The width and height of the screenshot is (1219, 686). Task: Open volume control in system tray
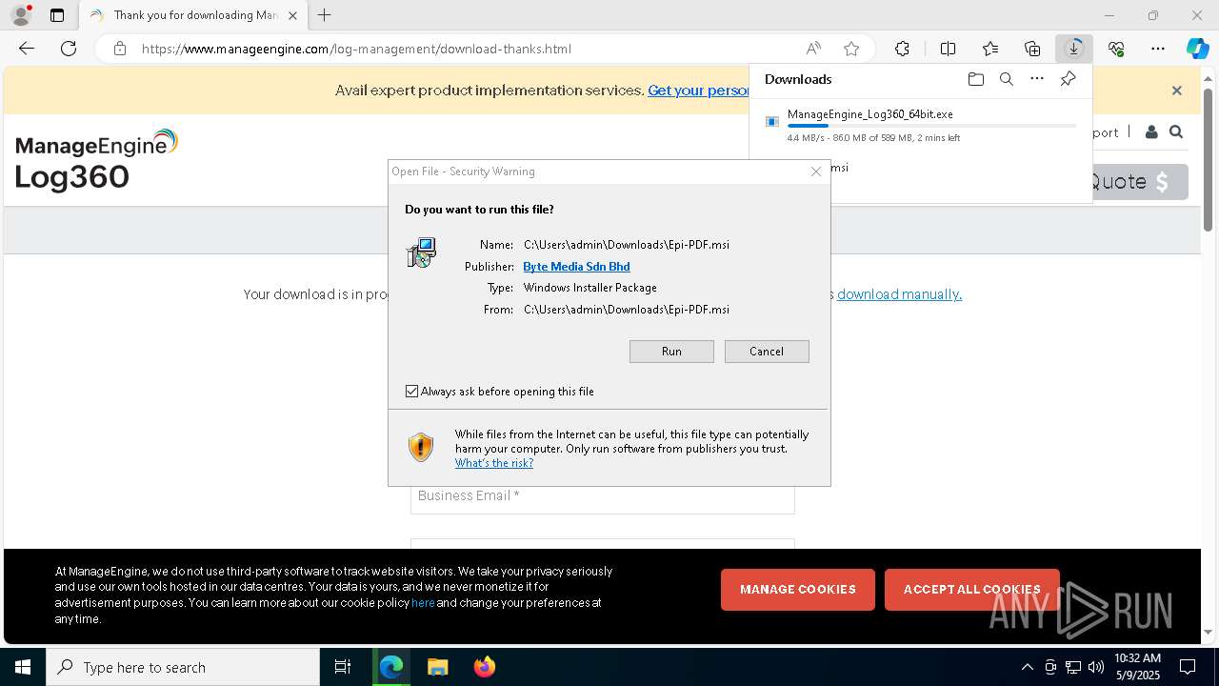click(x=1096, y=667)
